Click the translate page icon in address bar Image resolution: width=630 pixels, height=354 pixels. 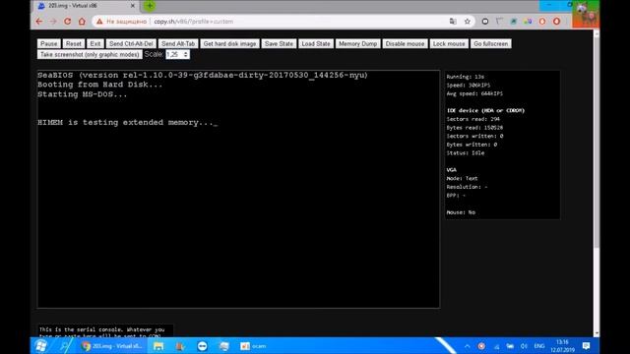pyautogui.click(x=453, y=22)
